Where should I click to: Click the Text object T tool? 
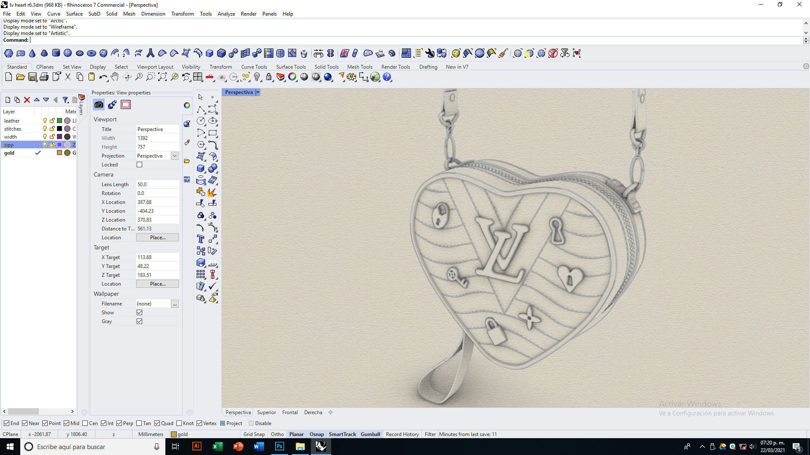pyautogui.click(x=201, y=239)
